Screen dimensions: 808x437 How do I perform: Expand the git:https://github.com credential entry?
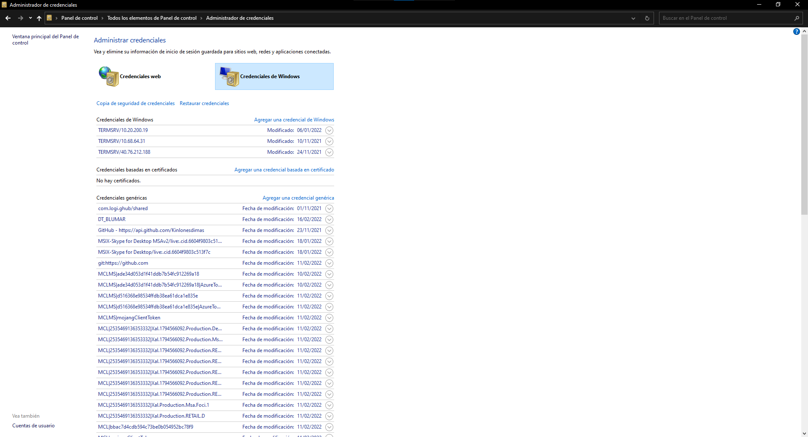click(329, 263)
